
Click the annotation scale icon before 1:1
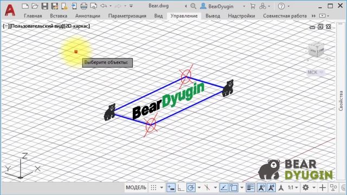(281, 187)
